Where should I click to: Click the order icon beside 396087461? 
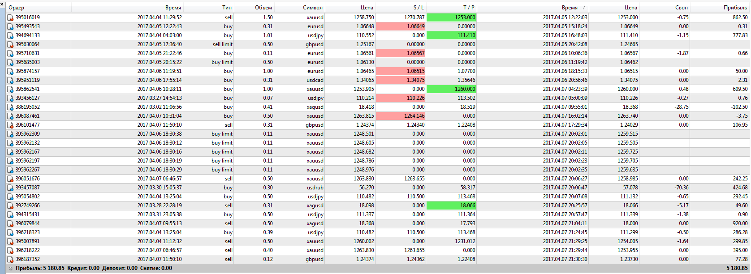click(10, 116)
